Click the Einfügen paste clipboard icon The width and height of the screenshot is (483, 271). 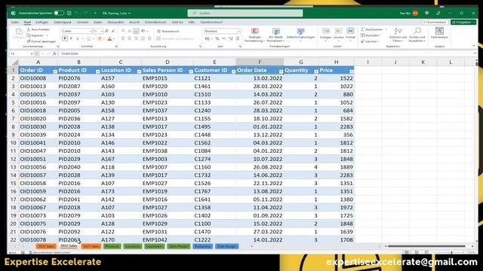coord(18,32)
